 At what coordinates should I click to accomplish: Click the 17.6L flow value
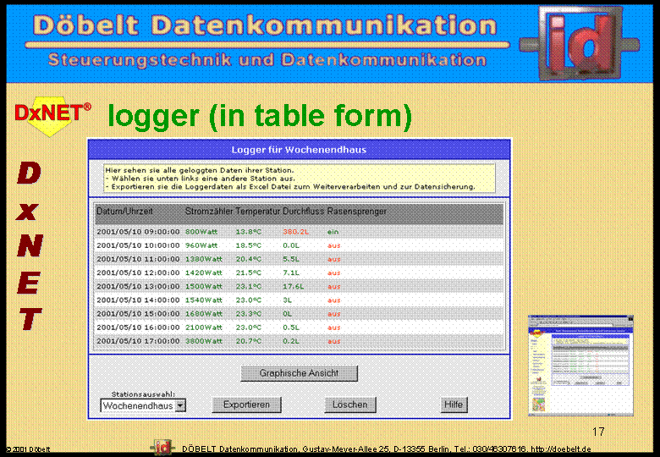click(x=293, y=287)
